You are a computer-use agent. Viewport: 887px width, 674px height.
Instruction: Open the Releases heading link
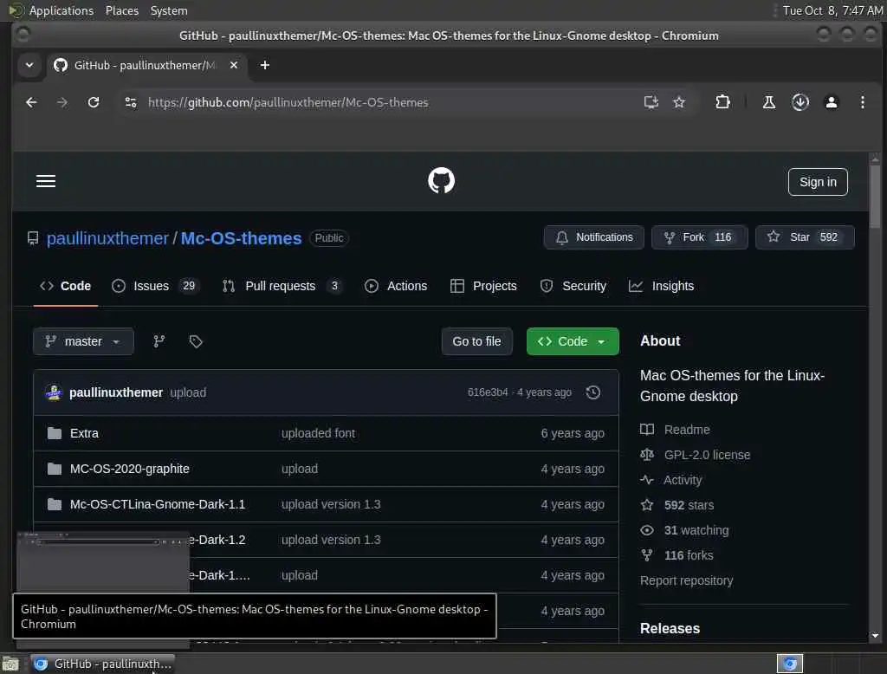click(670, 628)
